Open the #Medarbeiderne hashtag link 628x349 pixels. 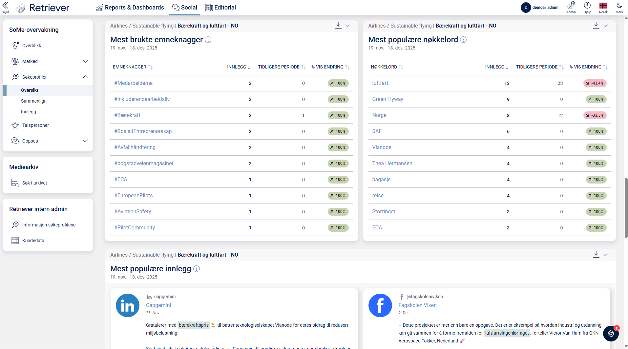(133, 83)
